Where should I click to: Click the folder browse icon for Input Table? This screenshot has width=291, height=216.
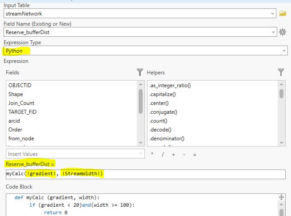(x=283, y=14)
